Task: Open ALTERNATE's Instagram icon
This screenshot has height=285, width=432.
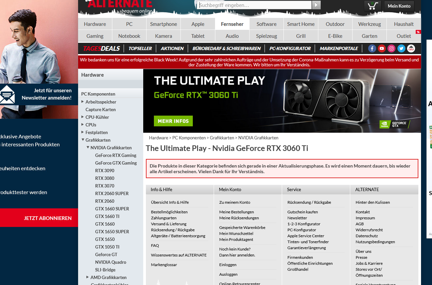Action: tap(392, 48)
